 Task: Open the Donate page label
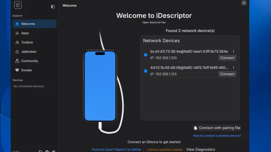[26, 70]
